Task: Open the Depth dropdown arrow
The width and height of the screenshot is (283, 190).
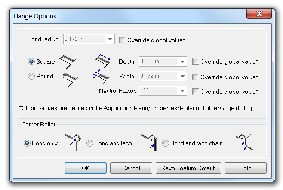Action: (x=182, y=61)
